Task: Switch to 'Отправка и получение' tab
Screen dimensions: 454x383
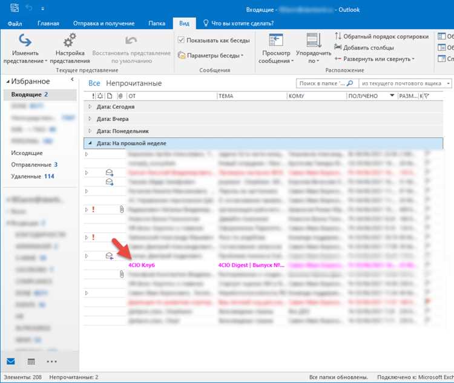Action: [x=104, y=24]
